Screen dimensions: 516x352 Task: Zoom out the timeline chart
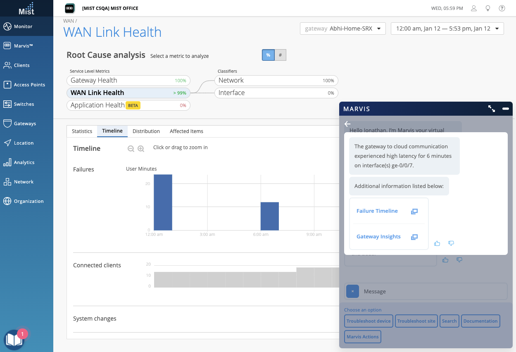click(131, 149)
